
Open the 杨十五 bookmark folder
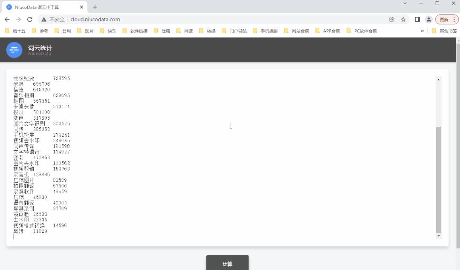click(15, 31)
